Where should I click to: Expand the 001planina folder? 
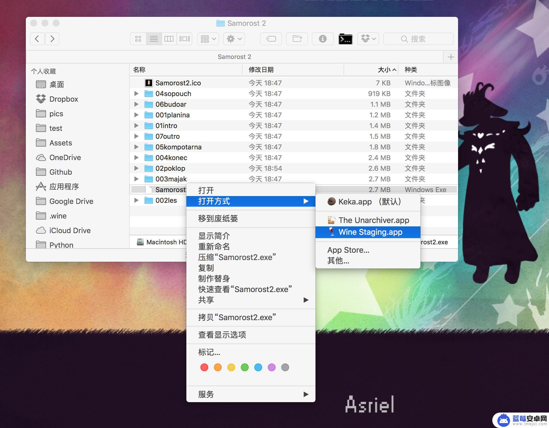136,115
